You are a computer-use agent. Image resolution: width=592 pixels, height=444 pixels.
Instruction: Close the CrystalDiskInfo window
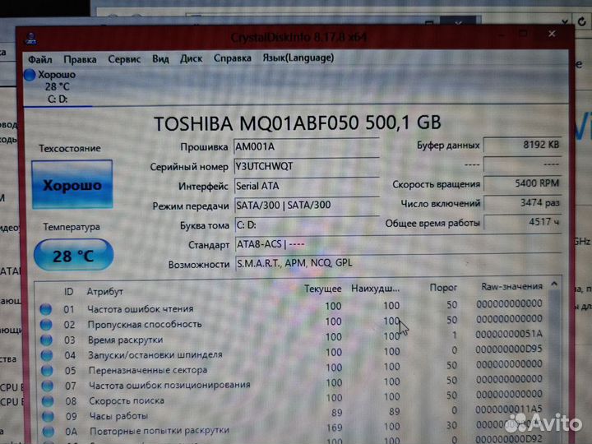point(552,34)
